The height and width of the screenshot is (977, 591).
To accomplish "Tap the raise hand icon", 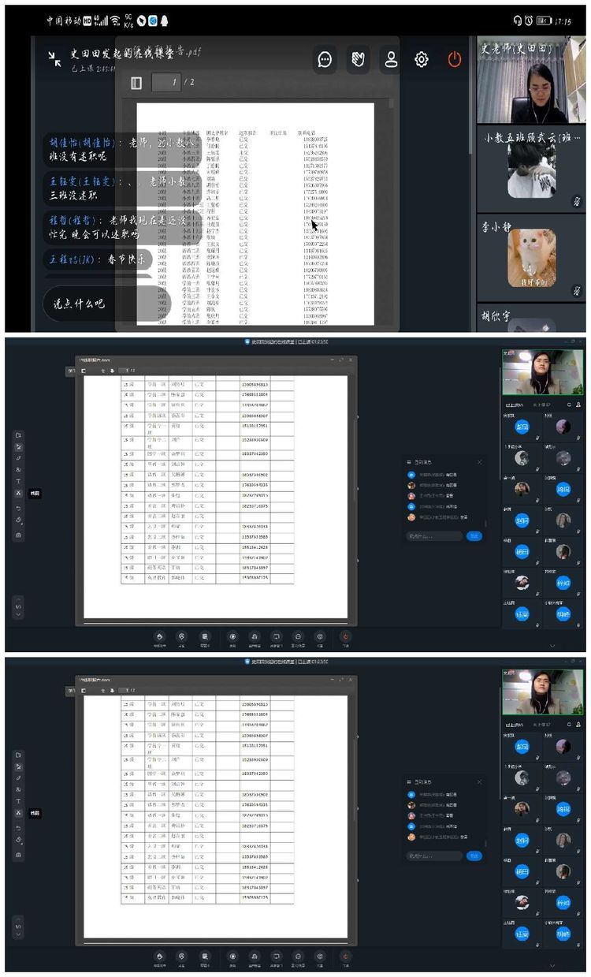I will 358,59.
